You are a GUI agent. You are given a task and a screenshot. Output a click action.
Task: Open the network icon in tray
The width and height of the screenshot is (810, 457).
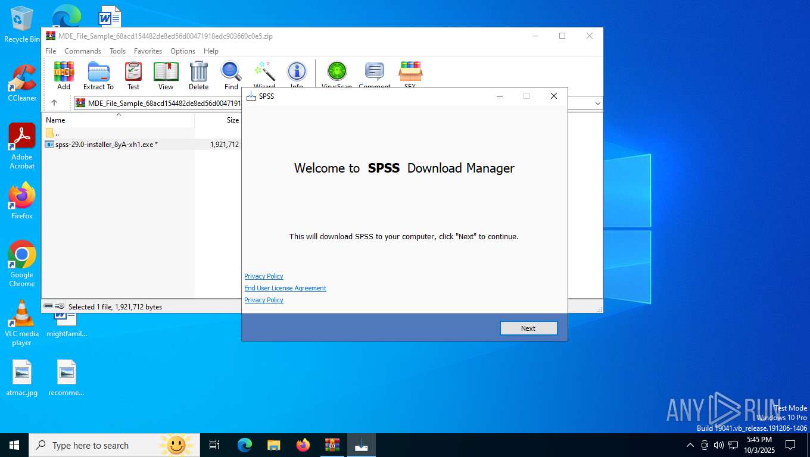tap(733, 445)
